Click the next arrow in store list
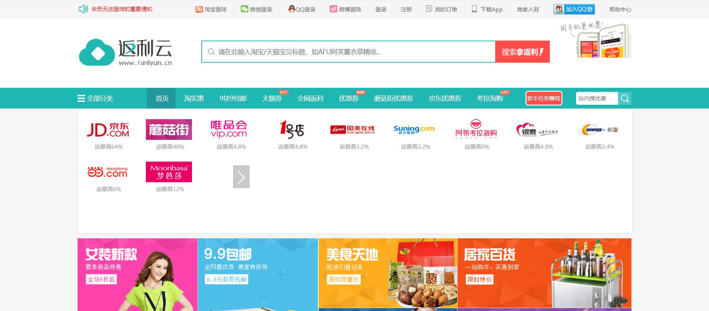709x311 pixels. point(241,177)
